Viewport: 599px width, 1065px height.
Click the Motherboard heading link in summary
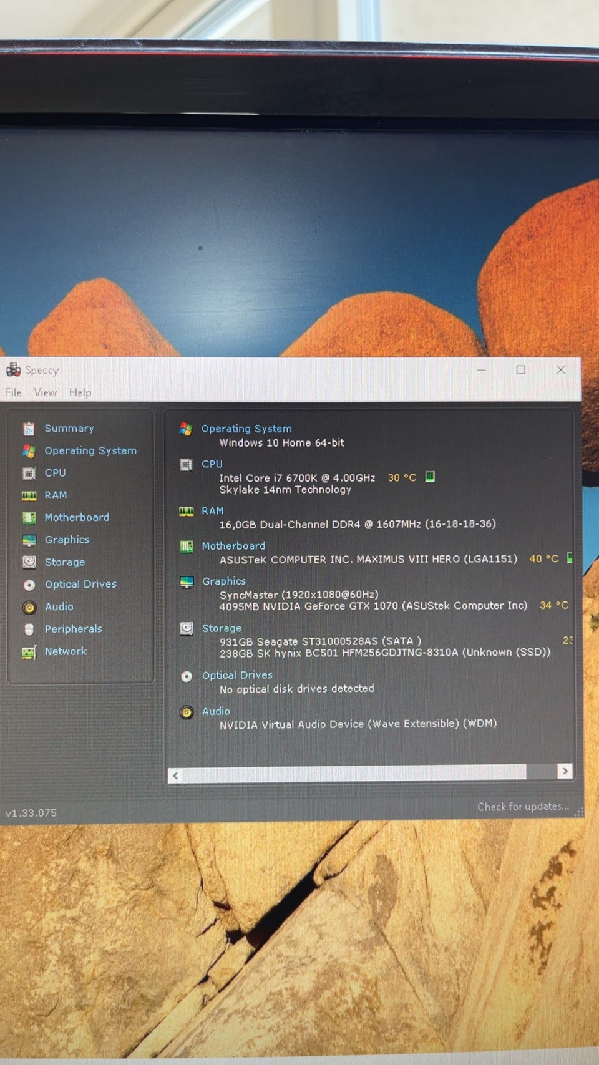[x=233, y=546]
